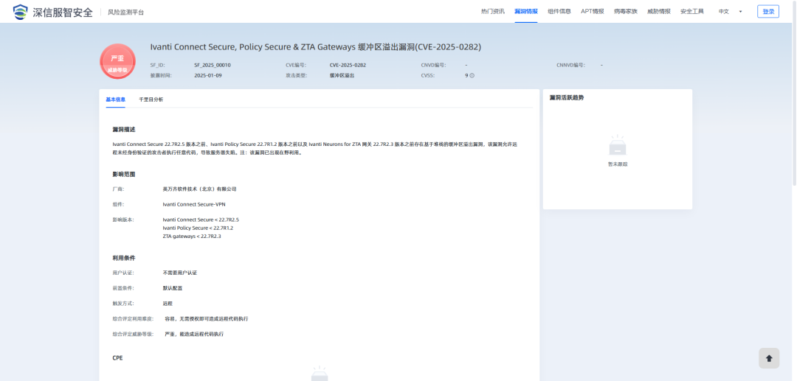Viewport: 797px width, 381px height.
Task: Click the 漏洞描述 section heading
Action: click(124, 130)
